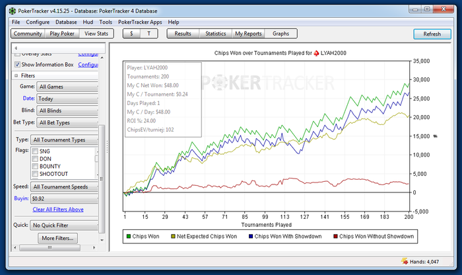Collapse the Filters section toggle

coord(16,75)
